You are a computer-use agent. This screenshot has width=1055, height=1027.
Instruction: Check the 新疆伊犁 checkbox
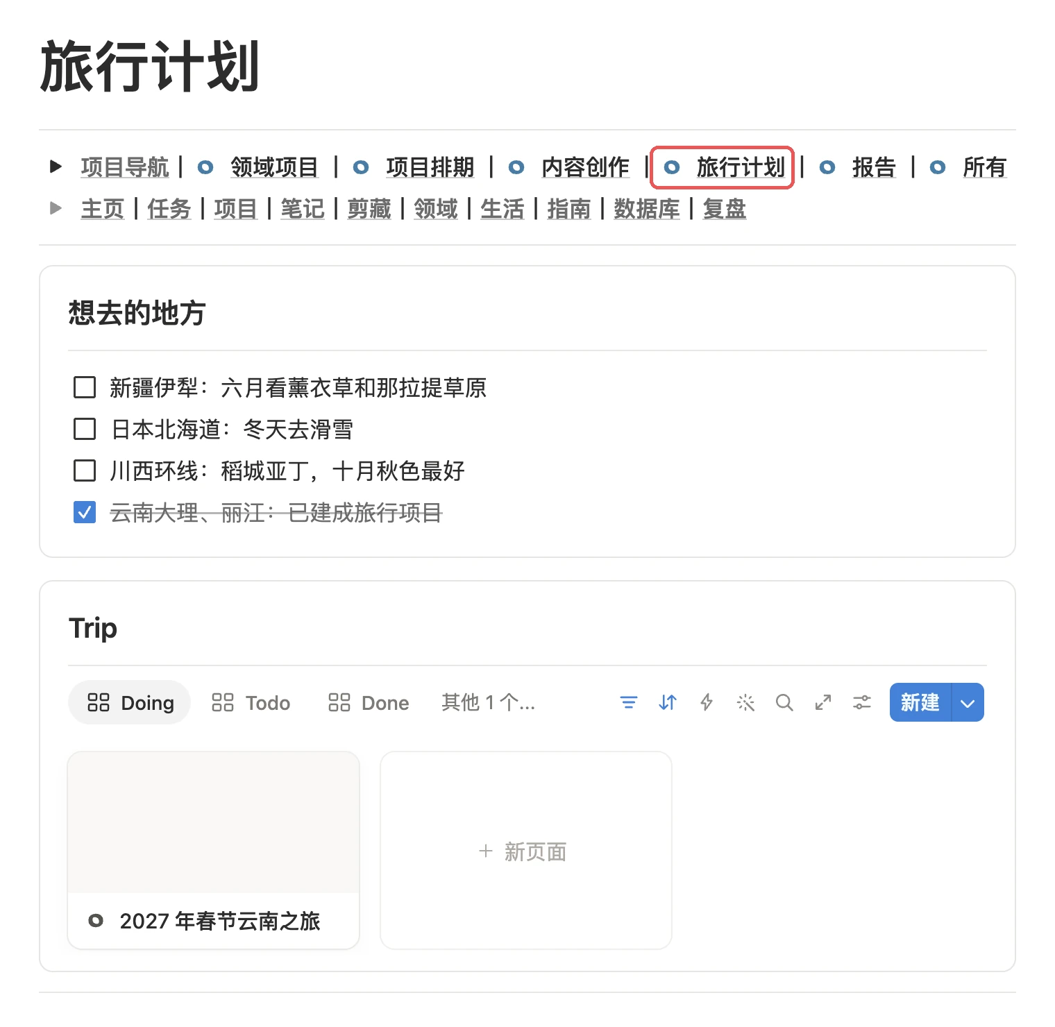pos(85,387)
